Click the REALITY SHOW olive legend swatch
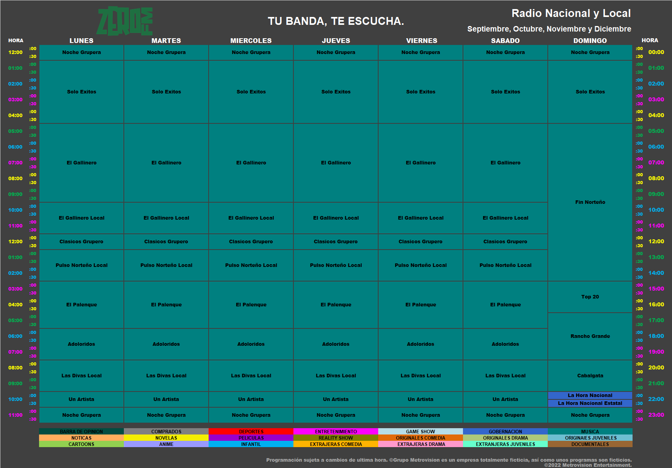This screenshot has width=672, height=468. coord(336,438)
